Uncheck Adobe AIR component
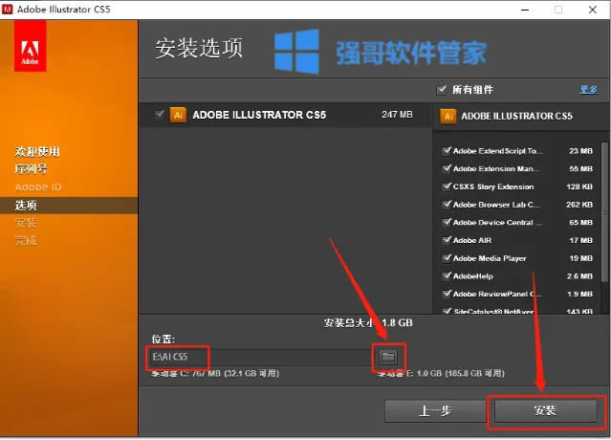611x440 pixels. [x=447, y=240]
